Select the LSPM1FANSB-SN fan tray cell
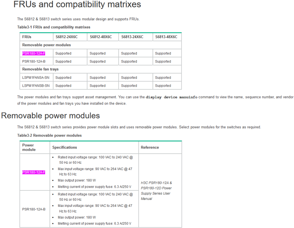Image resolution: width=294 pixels, height=228 pixels. tap(36, 86)
